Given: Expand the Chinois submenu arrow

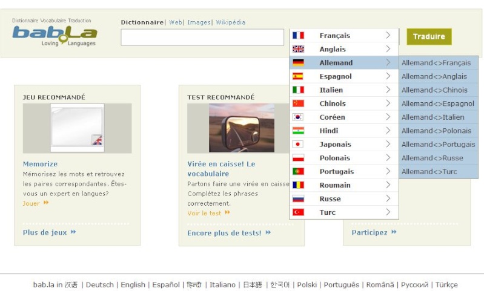Looking at the screenshot, I should click(x=388, y=103).
